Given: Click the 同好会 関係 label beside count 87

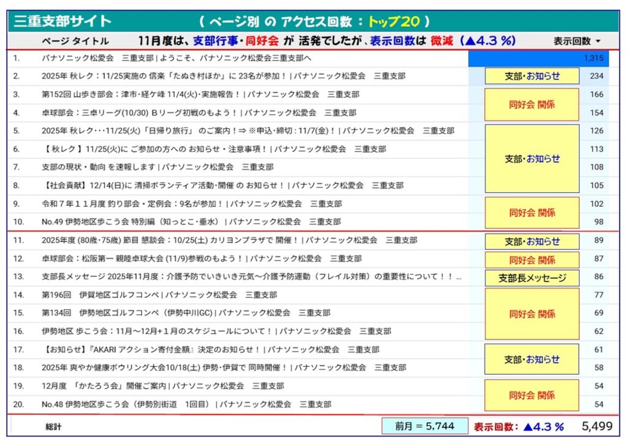Looking at the screenshot, I should (x=531, y=260).
